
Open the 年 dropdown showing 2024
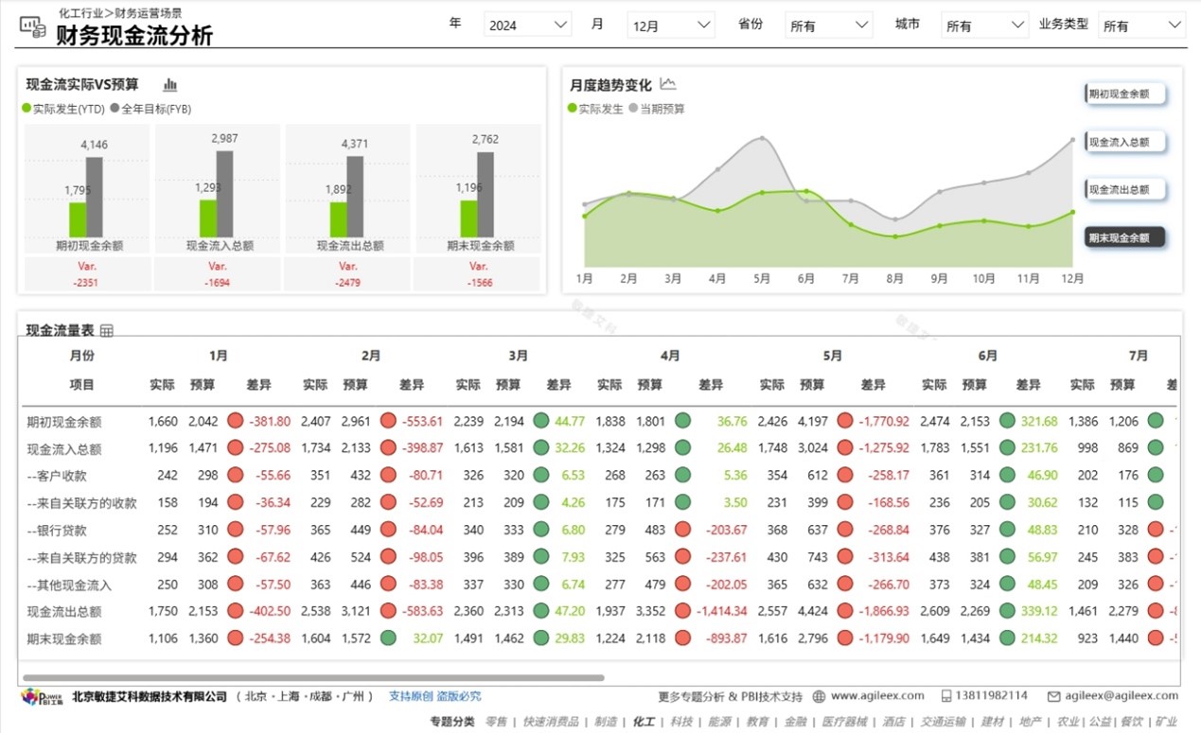point(527,26)
